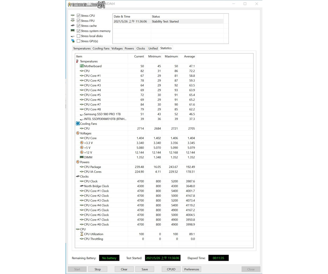
Task: Click the lightning icon next to +5 V
Action: (x=81, y=148)
